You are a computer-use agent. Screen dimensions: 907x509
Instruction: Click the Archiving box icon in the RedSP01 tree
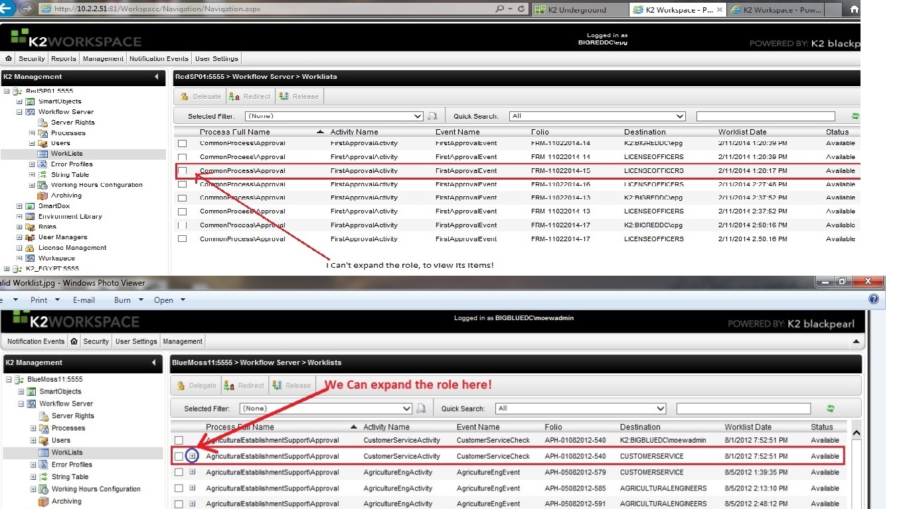42,196
